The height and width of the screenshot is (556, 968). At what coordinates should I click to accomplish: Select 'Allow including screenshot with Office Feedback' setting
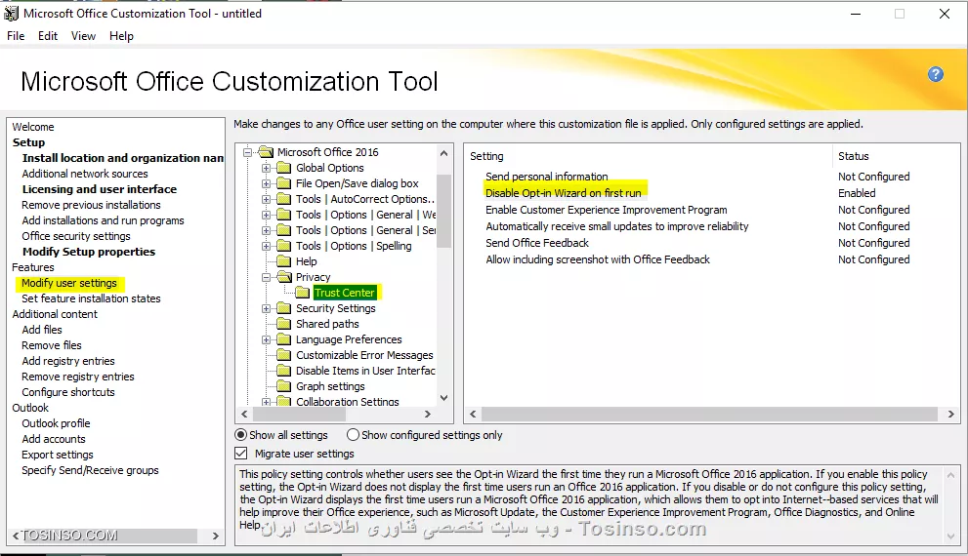click(x=598, y=259)
